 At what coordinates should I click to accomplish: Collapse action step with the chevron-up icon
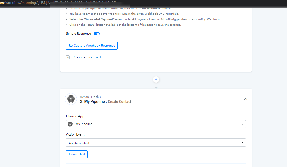pyautogui.click(x=246, y=99)
